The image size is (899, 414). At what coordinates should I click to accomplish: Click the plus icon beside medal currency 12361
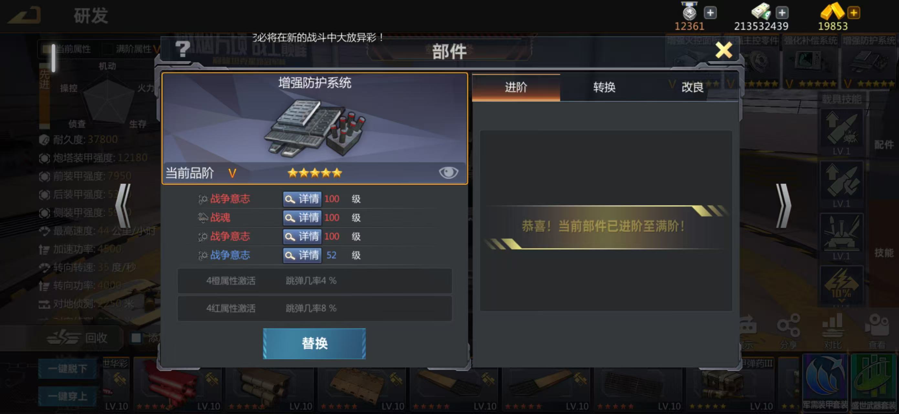(x=710, y=13)
